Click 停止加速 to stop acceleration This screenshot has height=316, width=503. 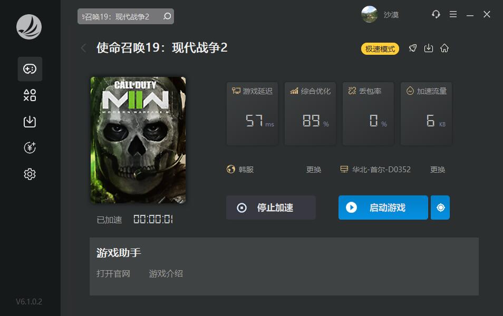click(271, 208)
